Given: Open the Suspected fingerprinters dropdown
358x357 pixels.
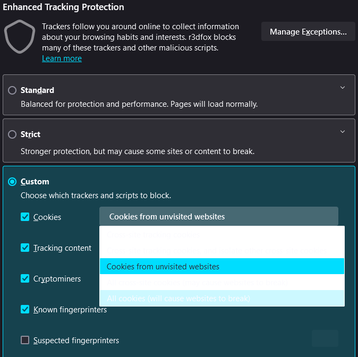Looking at the screenshot, I should 325,338.
